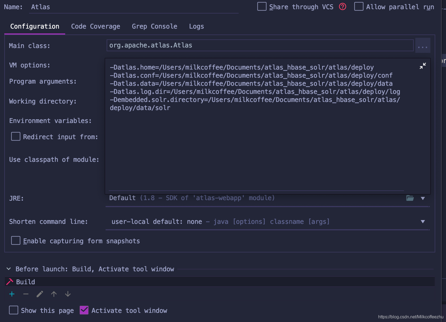446x322 pixels.
Task: Browse for main class with ellipsis button
Action: pyautogui.click(x=423, y=45)
